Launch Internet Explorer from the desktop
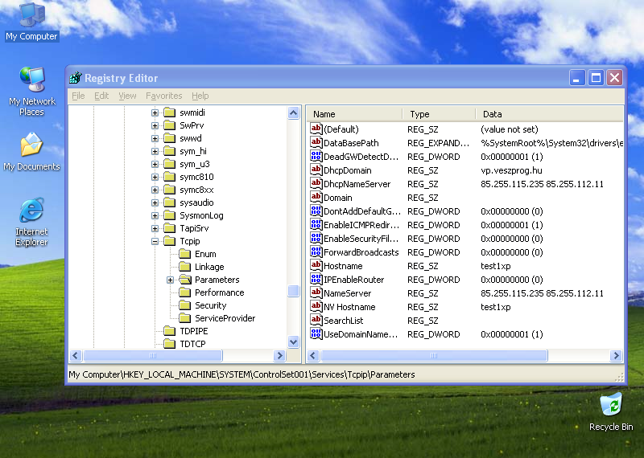The width and height of the screenshot is (644, 458). point(31,212)
